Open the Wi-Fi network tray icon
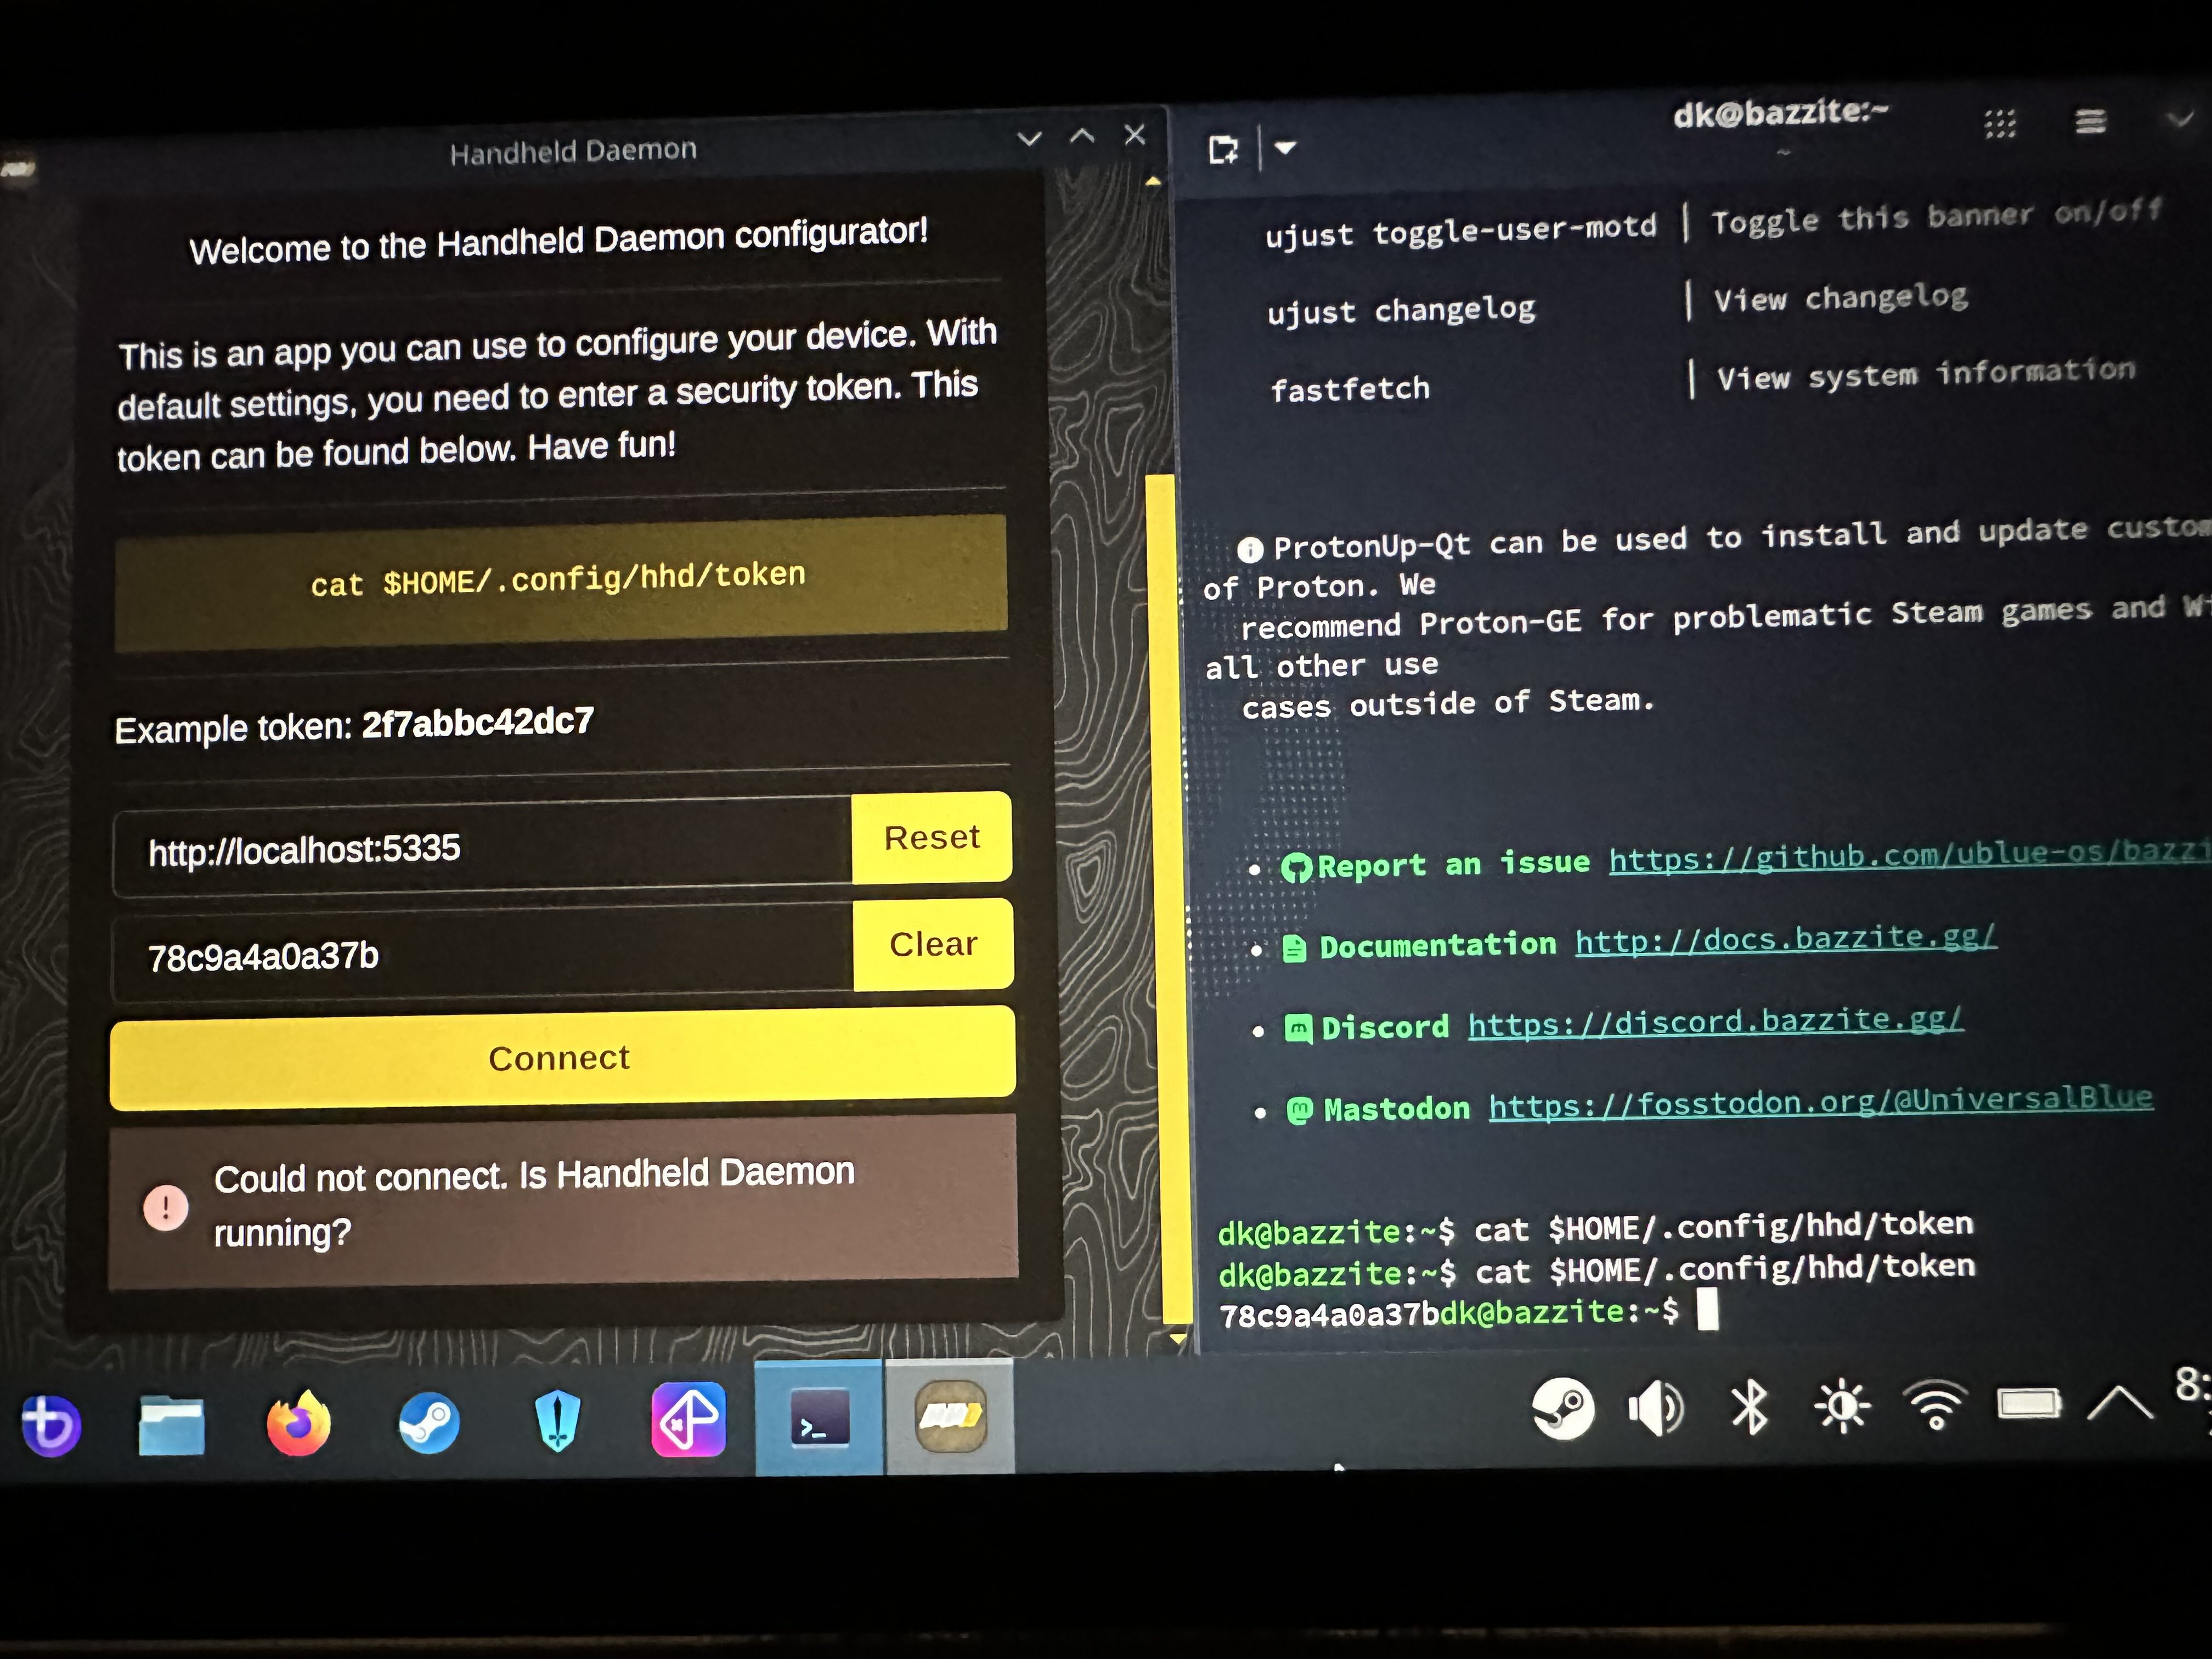 coord(1935,1405)
